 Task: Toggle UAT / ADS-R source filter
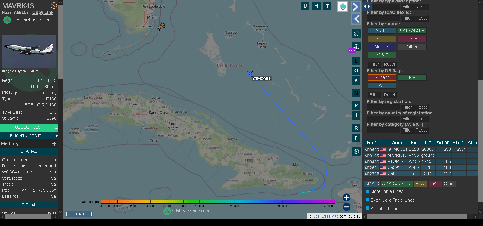coord(412,30)
